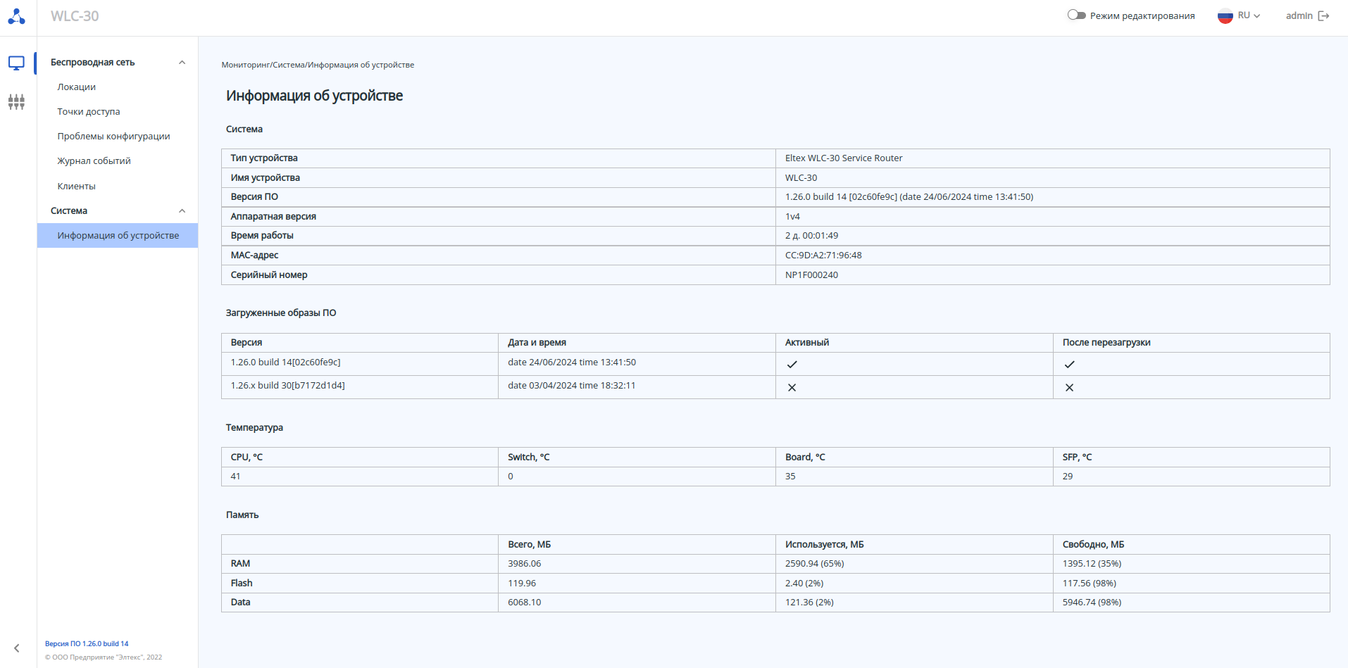This screenshot has height=668, width=1348.
Task: Click the admin user link
Action: pyautogui.click(x=1299, y=15)
